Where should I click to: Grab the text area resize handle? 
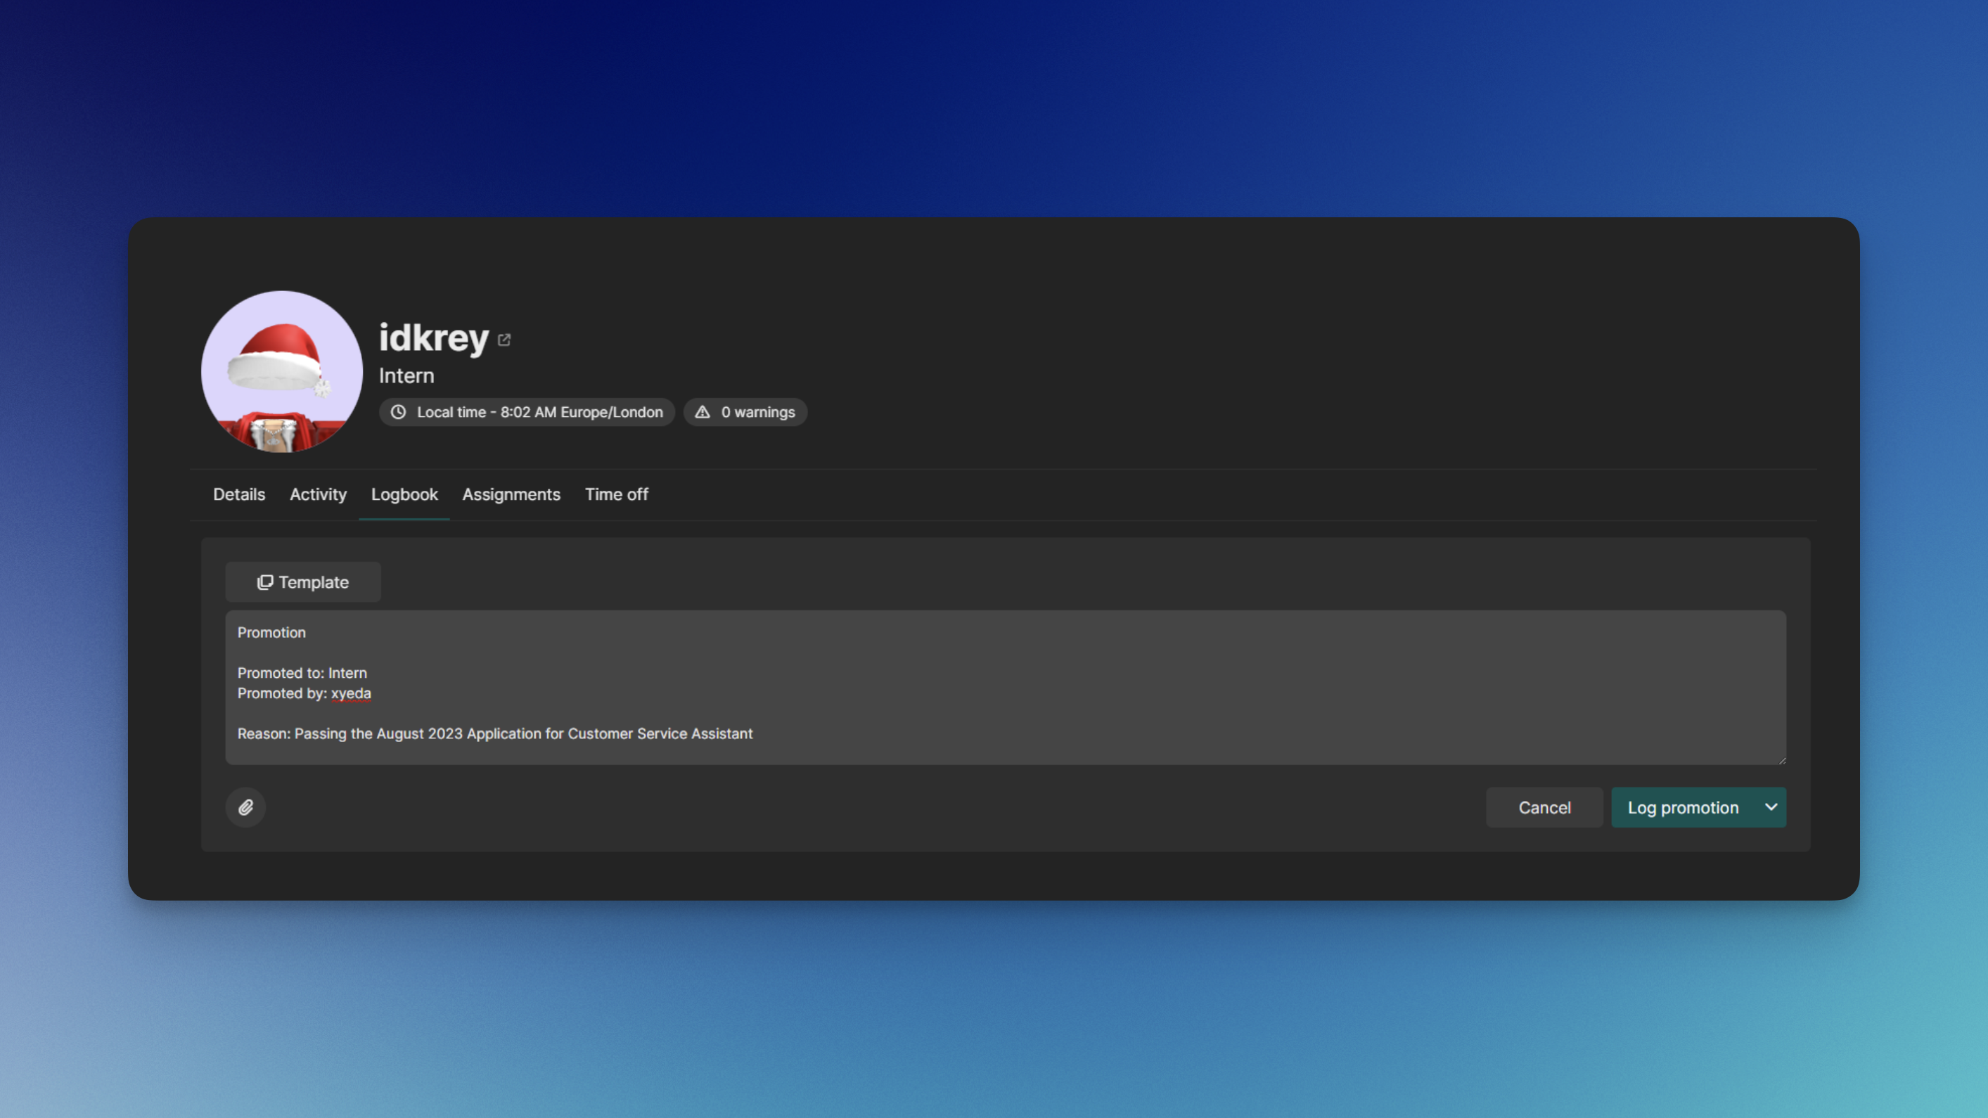pyautogui.click(x=1782, y=761)
